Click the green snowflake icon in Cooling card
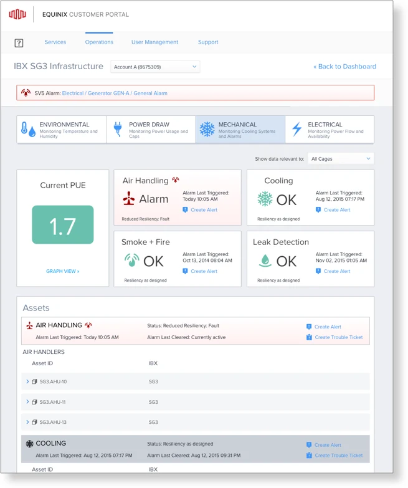The height and width of the screenshot is (488, 408). click(265, 199)
